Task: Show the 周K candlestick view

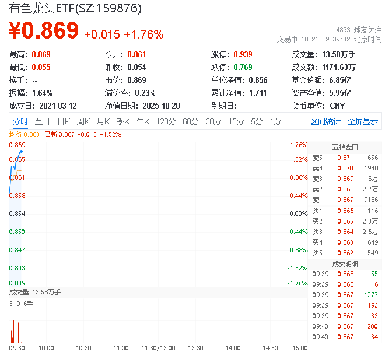Action: [x=83, y=121]
